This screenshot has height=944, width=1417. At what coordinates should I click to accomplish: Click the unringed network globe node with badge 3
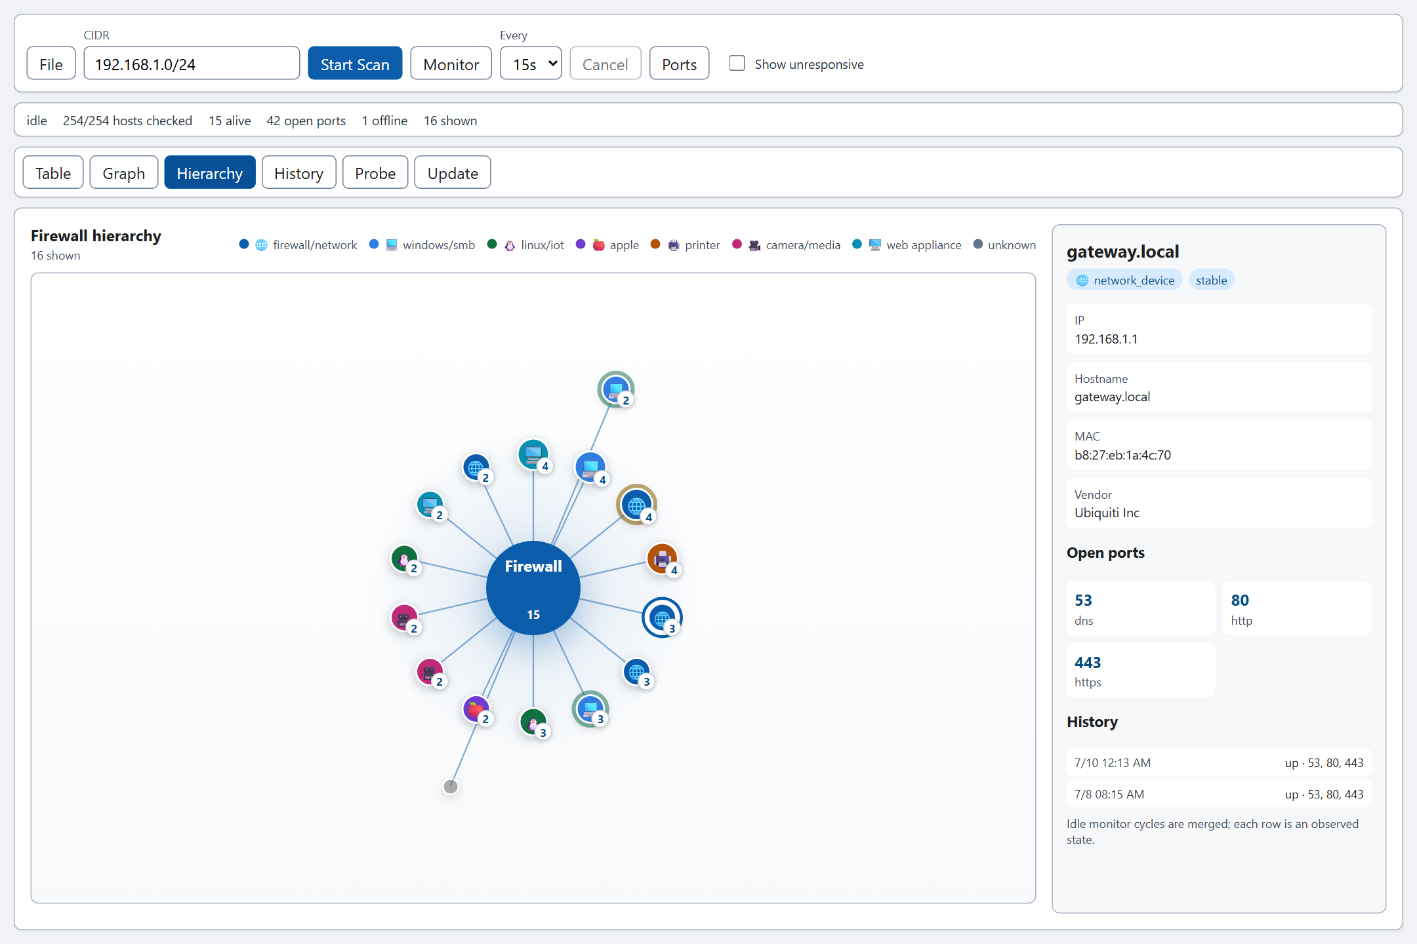point(636,671)
